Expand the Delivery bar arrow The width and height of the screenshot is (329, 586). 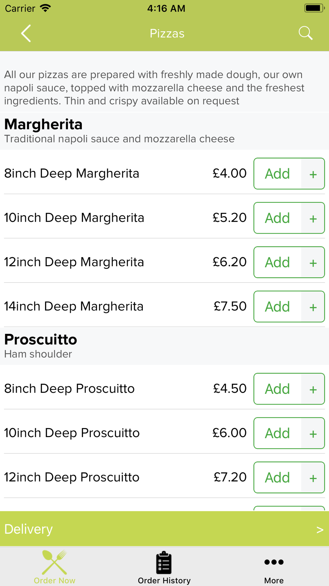click(319, 529)
